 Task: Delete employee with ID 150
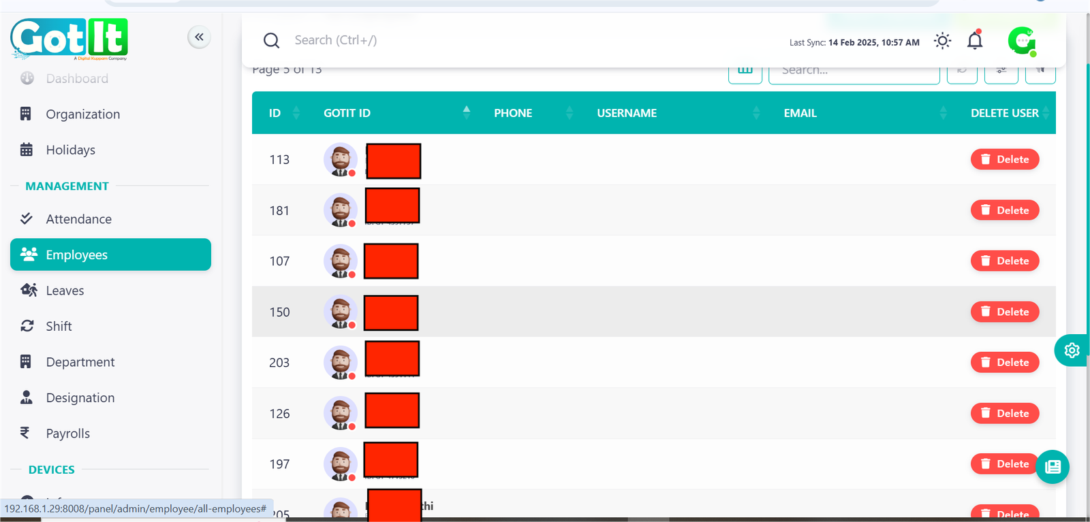[1004, 312]
